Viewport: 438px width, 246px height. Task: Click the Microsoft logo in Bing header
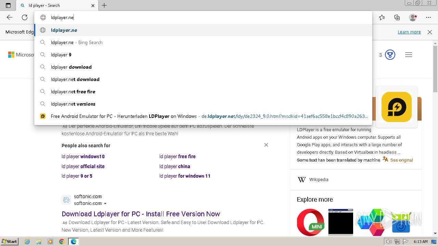point(21,55)
